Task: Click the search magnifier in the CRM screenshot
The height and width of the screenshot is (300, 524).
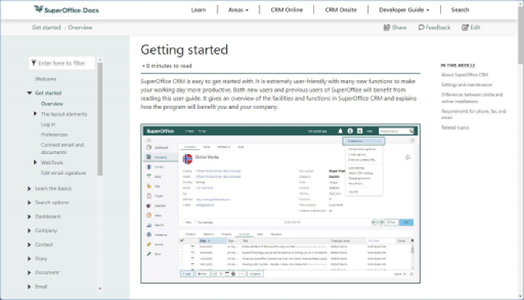Action: pyautogui.click(x=411, y=131)
